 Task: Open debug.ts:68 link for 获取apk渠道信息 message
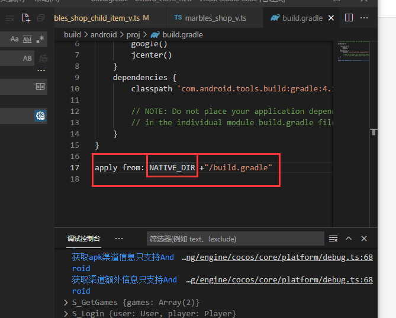277,257
